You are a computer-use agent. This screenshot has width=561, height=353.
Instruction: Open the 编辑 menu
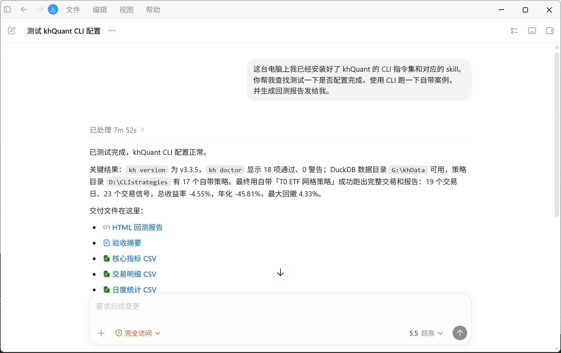100,10
